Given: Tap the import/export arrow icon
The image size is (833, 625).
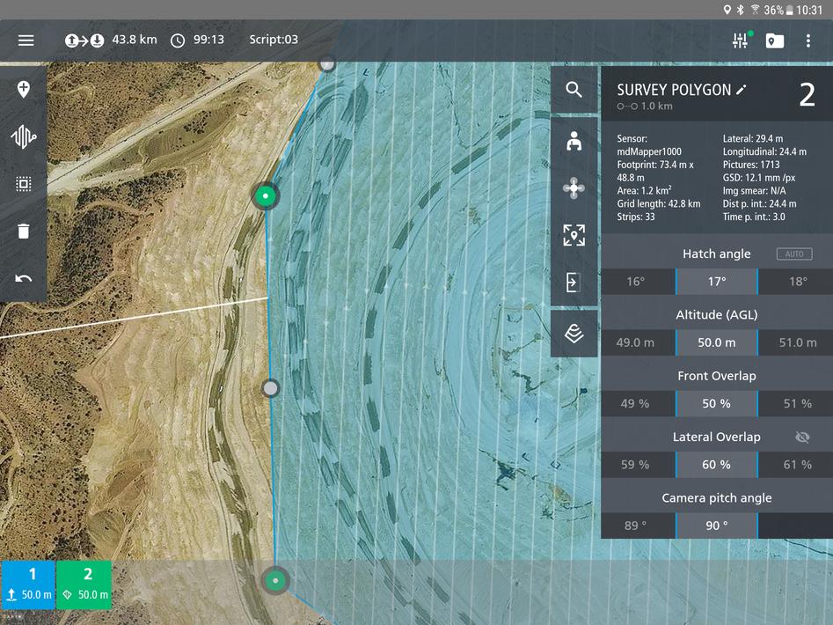Looking at the screenshot, I should click(x=573, y=282).
